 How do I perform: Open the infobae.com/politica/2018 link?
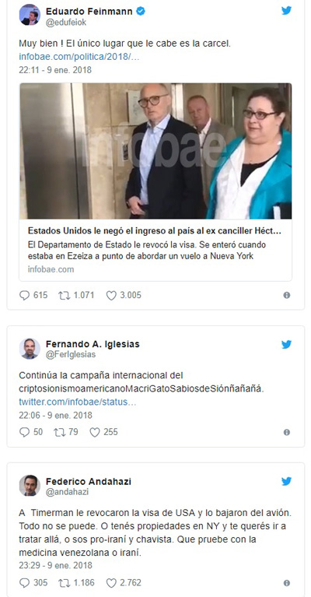coord(79,57)
